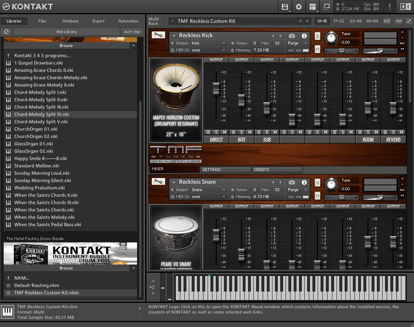The width and height of the screenshot is (414, 327).
Task: Click the KONTAKT logo
Action: pos(28,7)
